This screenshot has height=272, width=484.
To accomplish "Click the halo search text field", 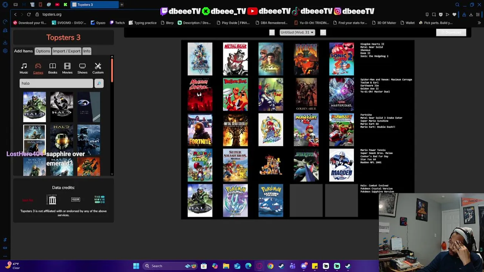I will click(x=56, y=83).
